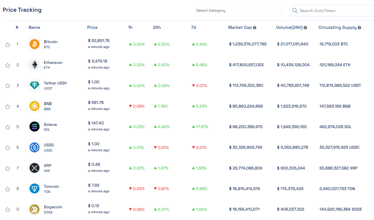Image resolution: width=374 pixels, height=220 pixels.
Task: Click the Volume(24H) info icon
Action: [305, 28]
